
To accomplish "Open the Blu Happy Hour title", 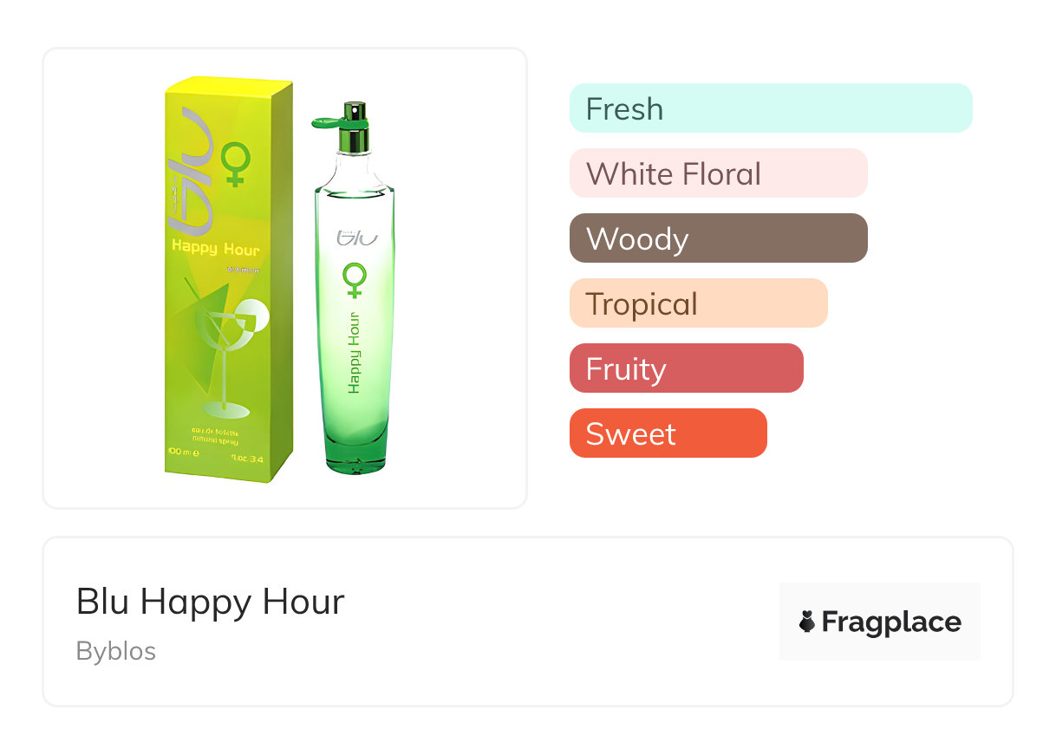I will [211, 601].
